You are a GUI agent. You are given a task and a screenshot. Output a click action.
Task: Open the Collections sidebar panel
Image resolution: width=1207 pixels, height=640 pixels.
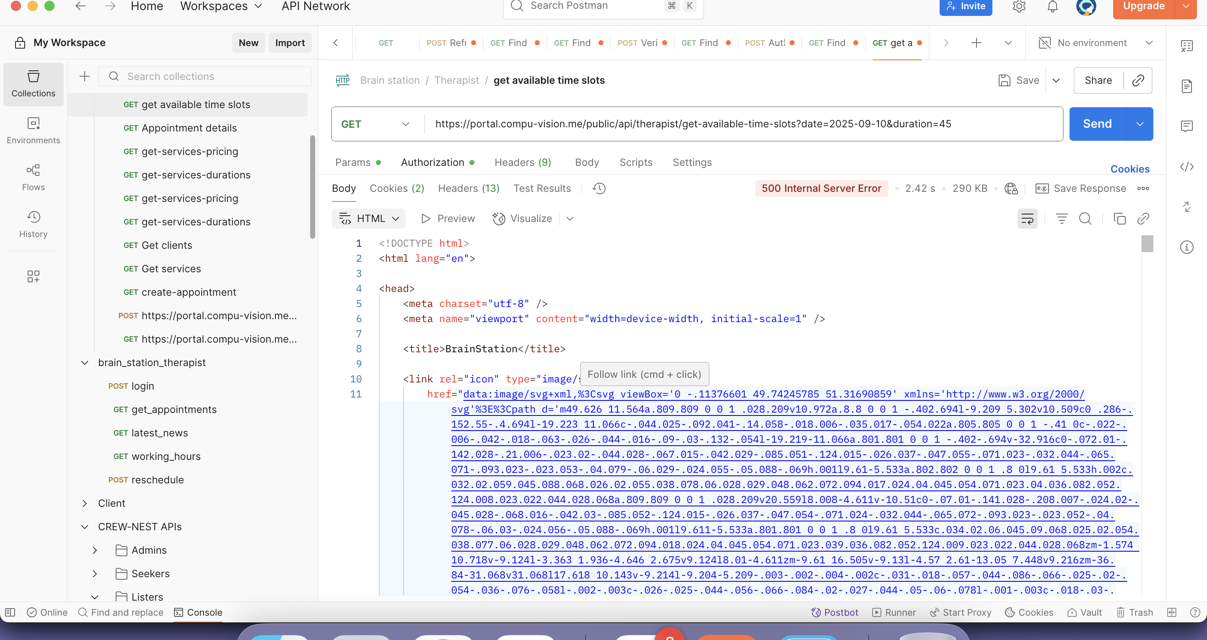coord(33,84)
